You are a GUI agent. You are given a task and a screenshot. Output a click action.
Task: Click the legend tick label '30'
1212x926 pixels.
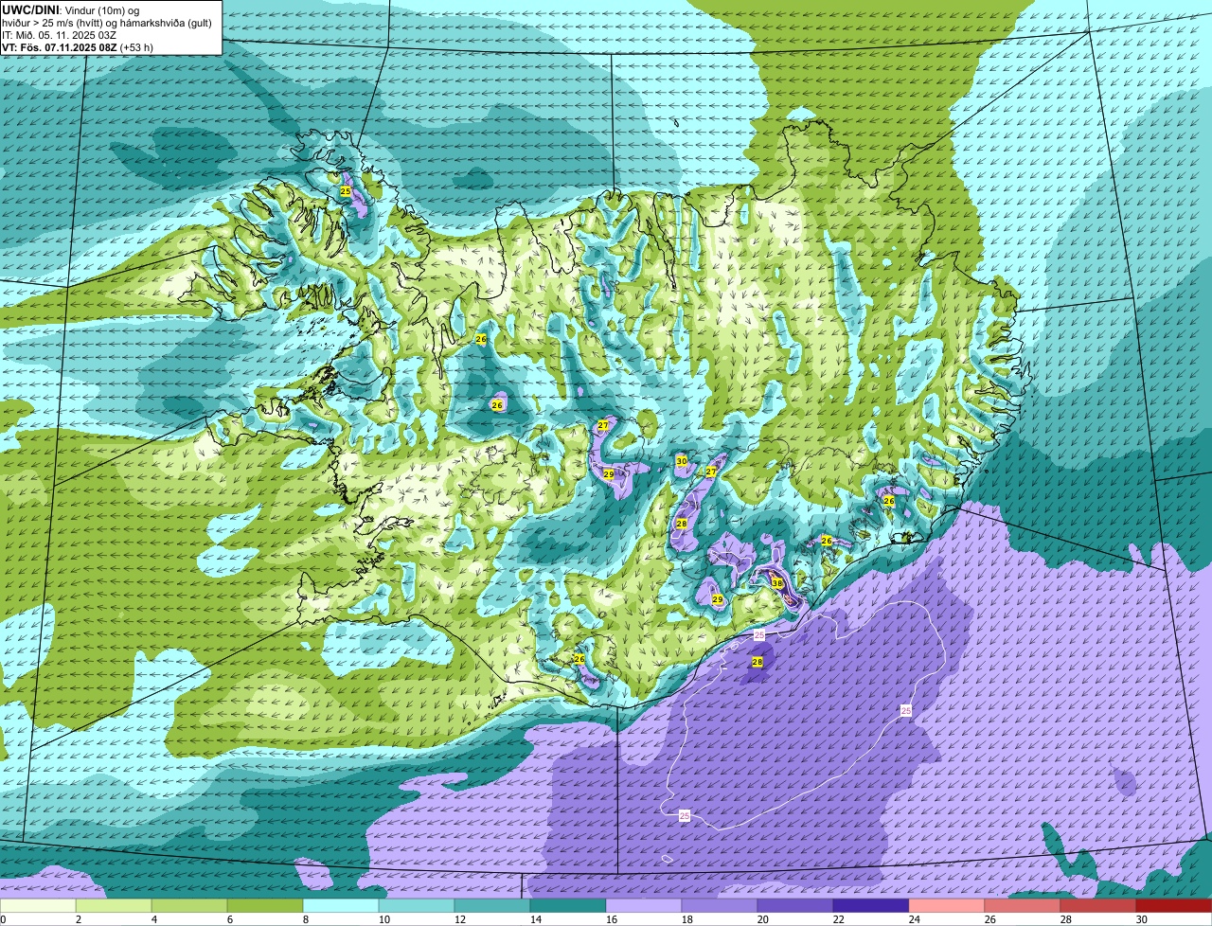point(1142,919)
